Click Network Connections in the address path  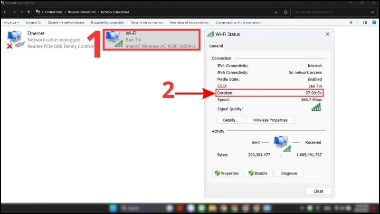coord(115,12)
